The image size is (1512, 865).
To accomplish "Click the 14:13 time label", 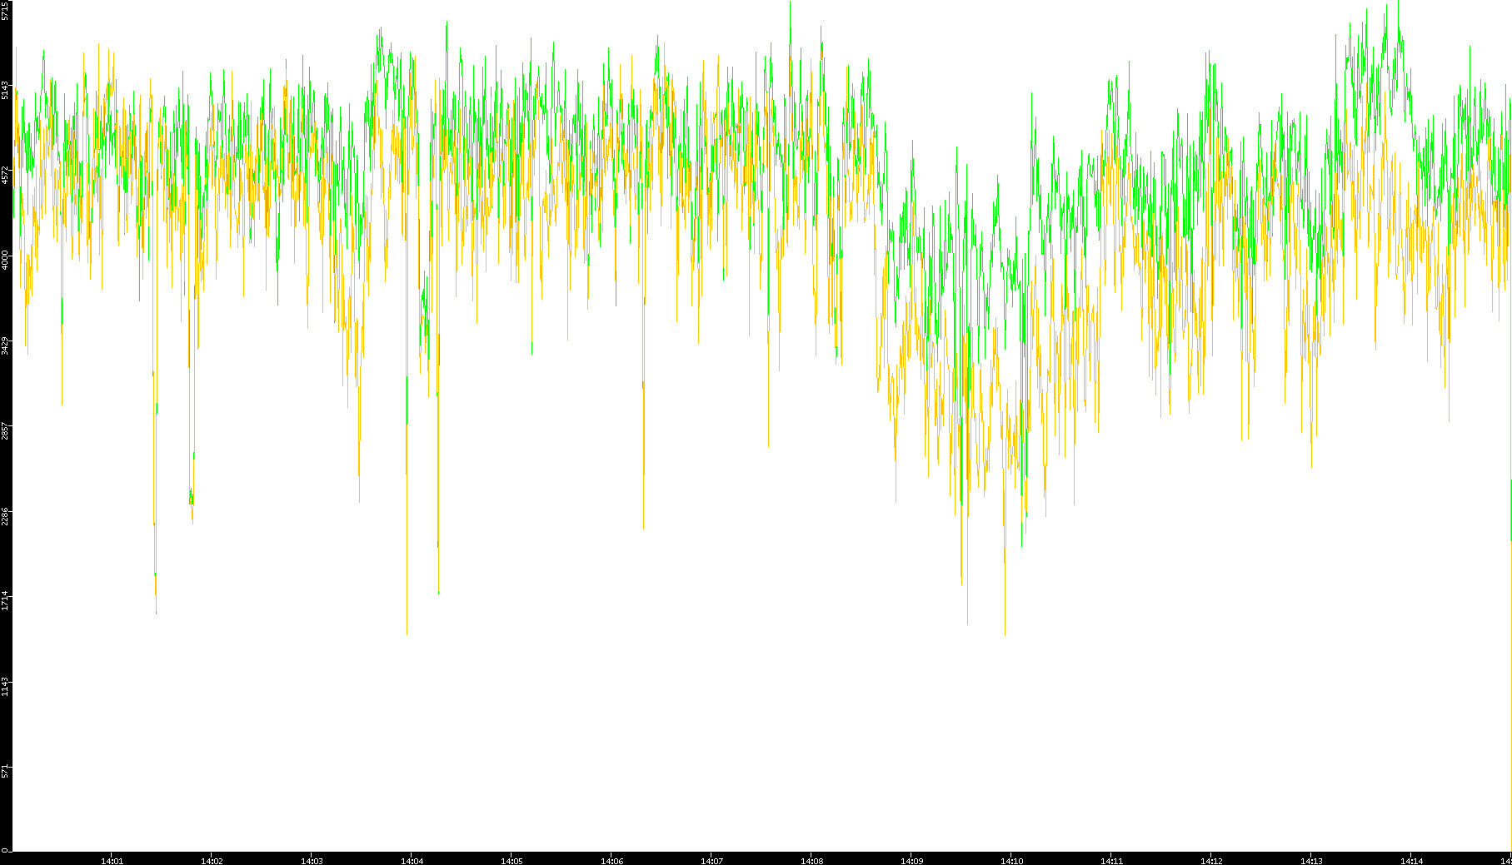I will click(x=1311, y=861).
